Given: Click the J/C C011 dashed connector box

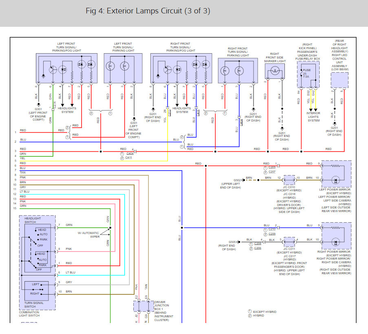Looking at the screenshot, I should tap(289, 242).
